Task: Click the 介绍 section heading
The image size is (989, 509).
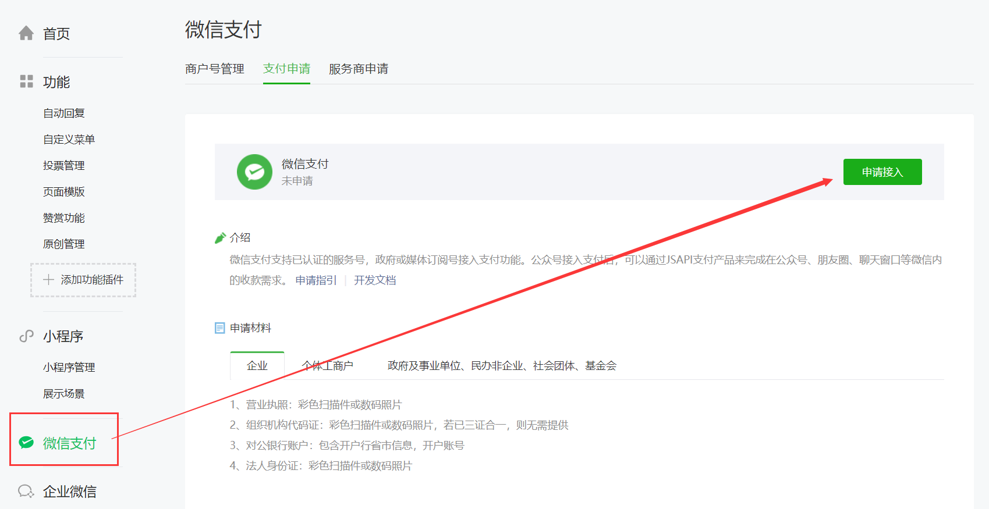Action: 240,237
